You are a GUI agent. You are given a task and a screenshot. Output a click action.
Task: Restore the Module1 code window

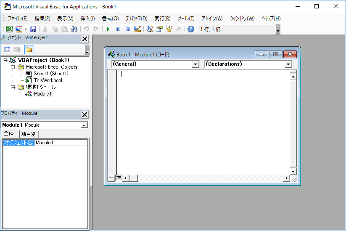275,54
